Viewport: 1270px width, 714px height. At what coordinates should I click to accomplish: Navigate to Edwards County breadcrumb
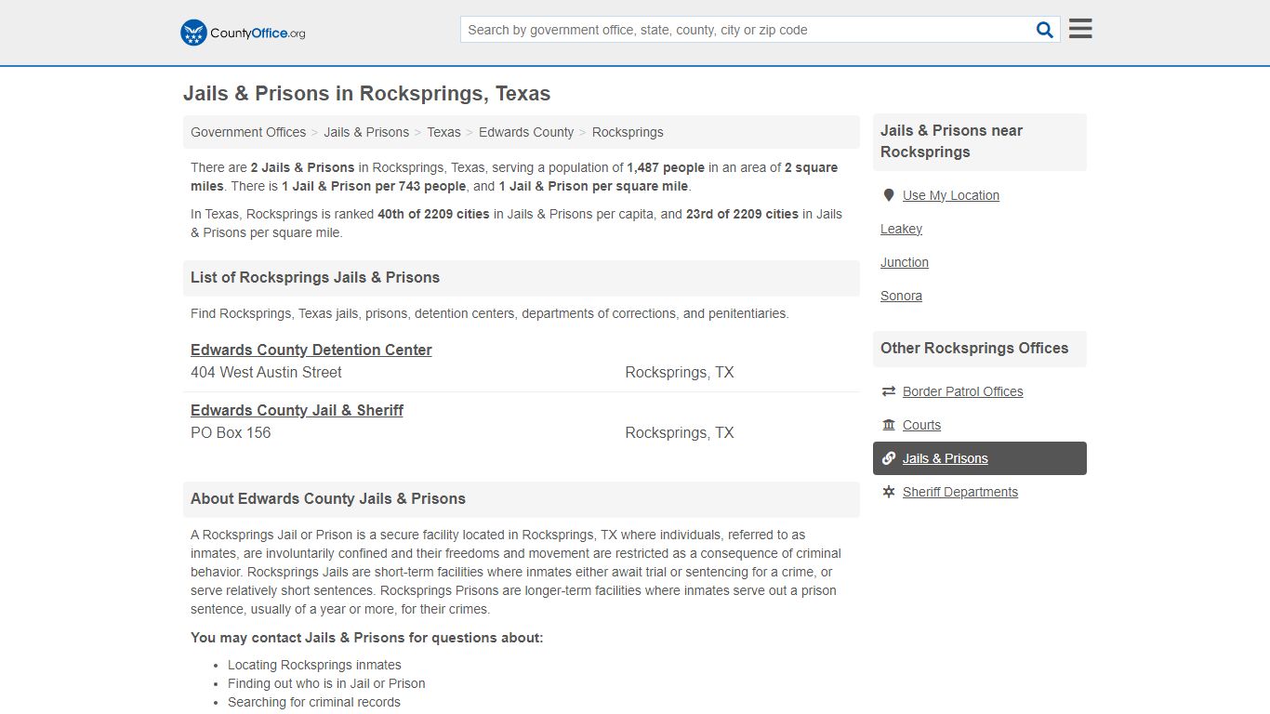526,132
